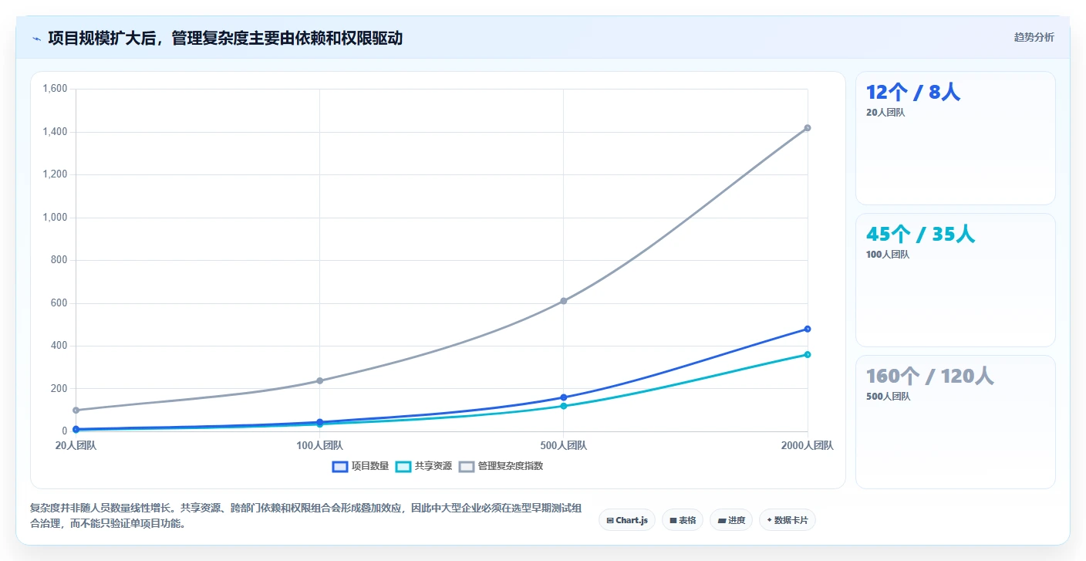Click cyan 共享资源 point at 500人团队
Screen dimensions: 1086x561
point(564,406)
